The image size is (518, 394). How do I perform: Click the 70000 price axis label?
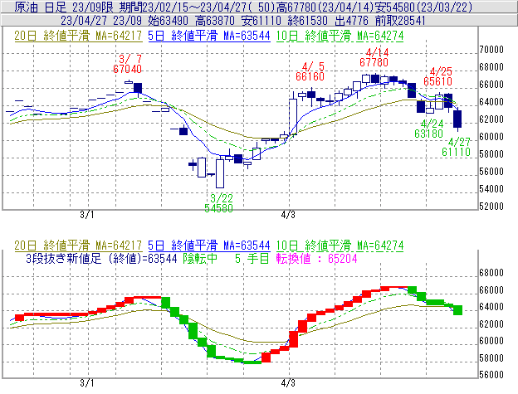tap(491, 50)
